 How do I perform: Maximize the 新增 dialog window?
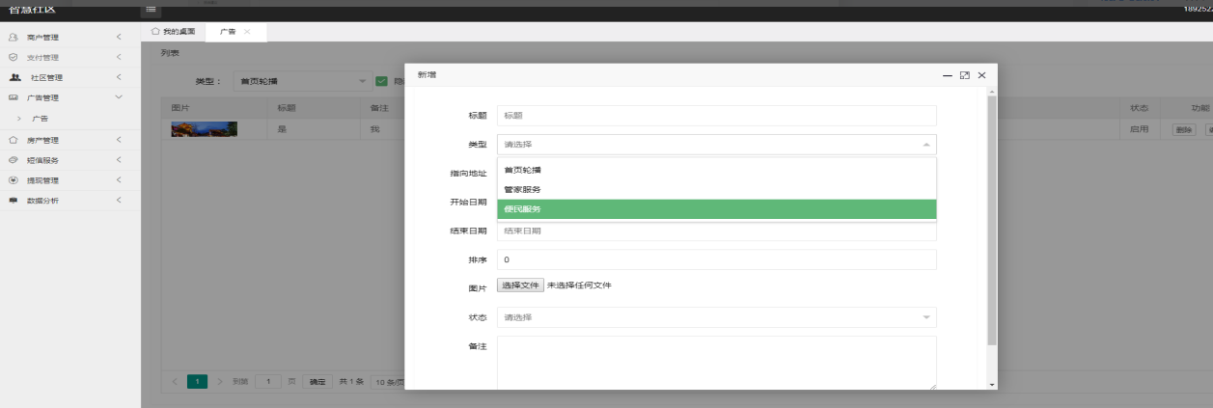(964, 75)
